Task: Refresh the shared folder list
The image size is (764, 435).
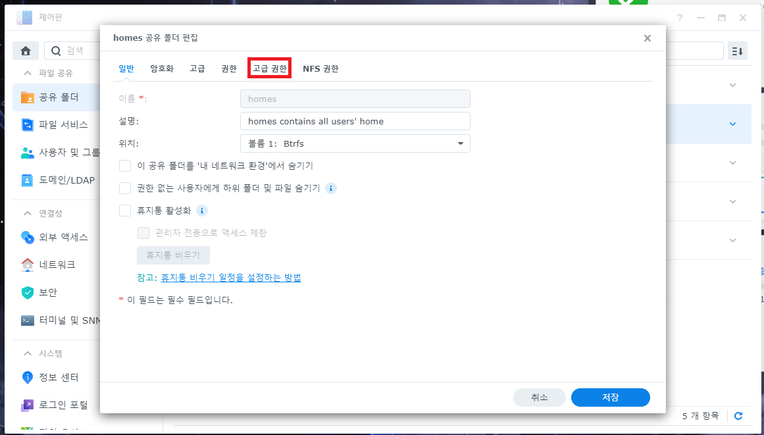Action: [738, 416]
